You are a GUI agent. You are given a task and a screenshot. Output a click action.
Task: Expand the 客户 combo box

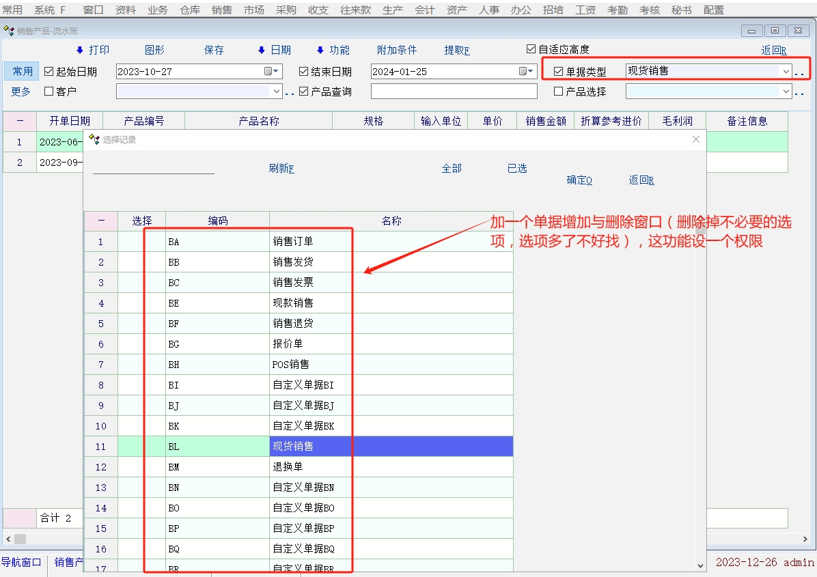tap(277, 92)
